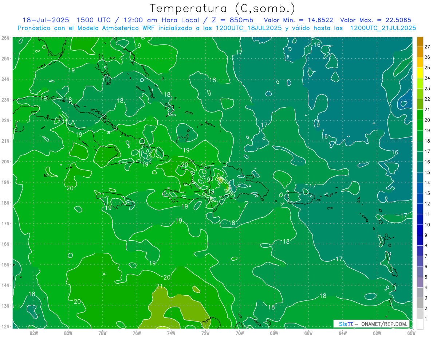
Task: Click the "72W" longitude axis label
Action: (205, 333)
